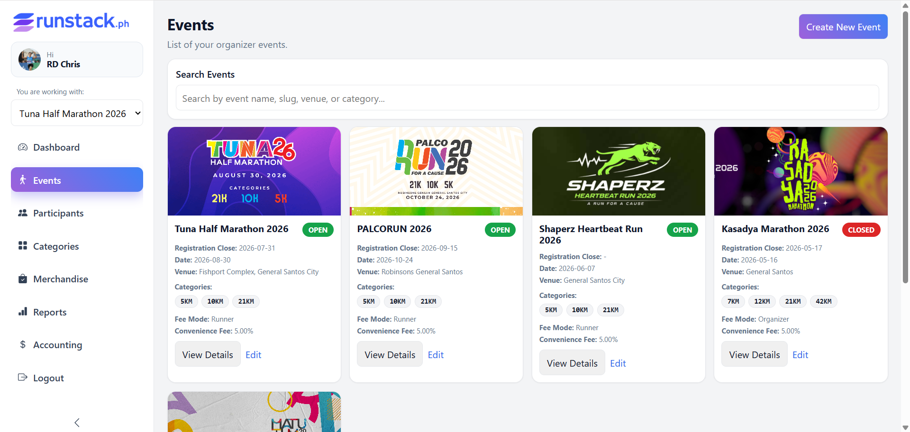Go to the Participants page
The height and width of the screenshot is (432, 910).
tap(77, 213)
